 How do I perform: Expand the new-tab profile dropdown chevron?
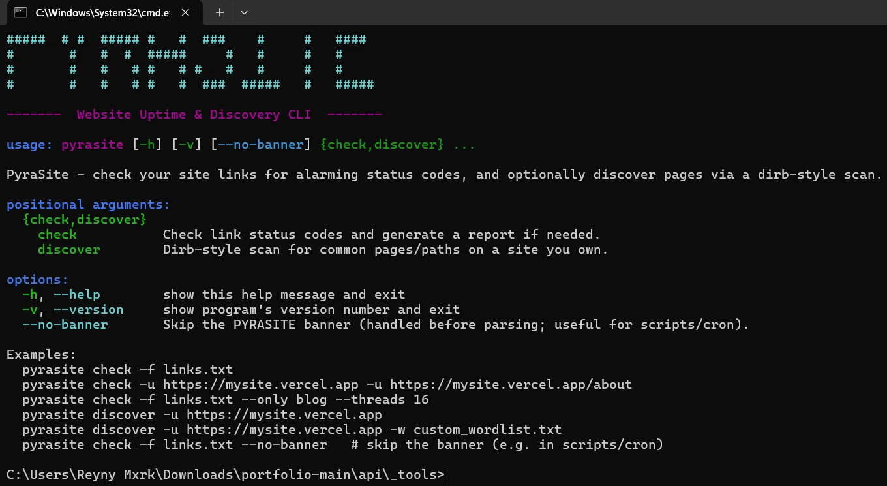click(x=245, y=12)
